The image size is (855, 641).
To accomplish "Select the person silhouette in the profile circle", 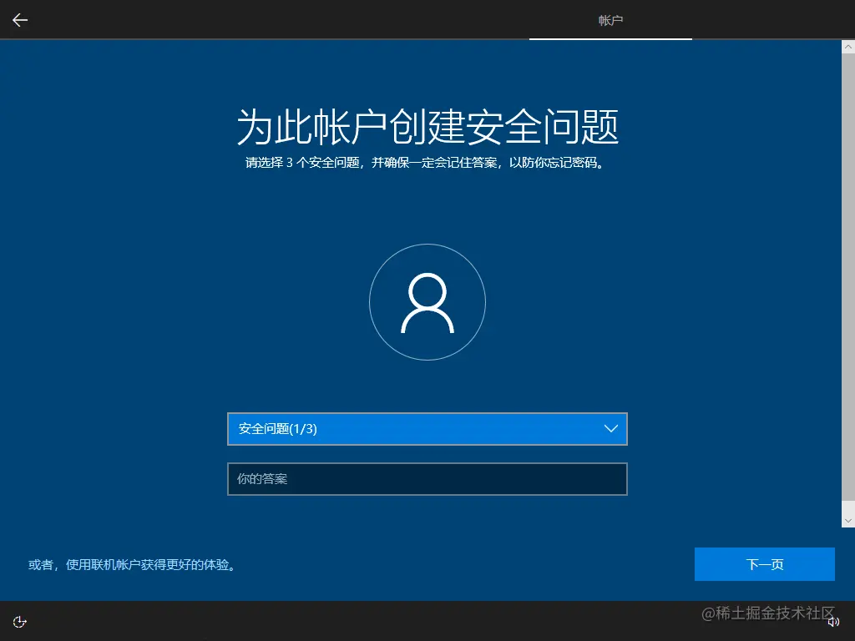I will 427,302.
